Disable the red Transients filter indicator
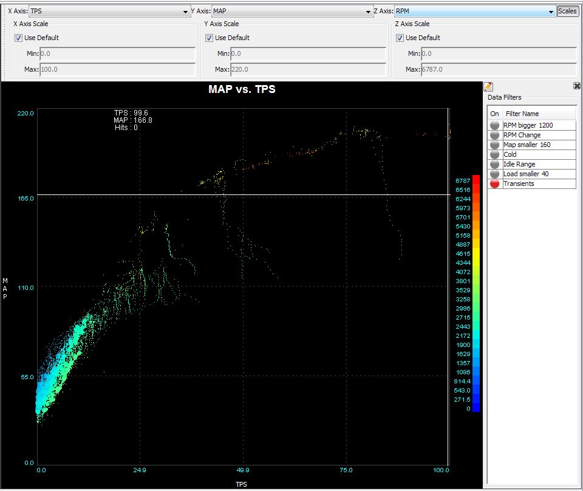The image size is (583, 491). point(494,184)
